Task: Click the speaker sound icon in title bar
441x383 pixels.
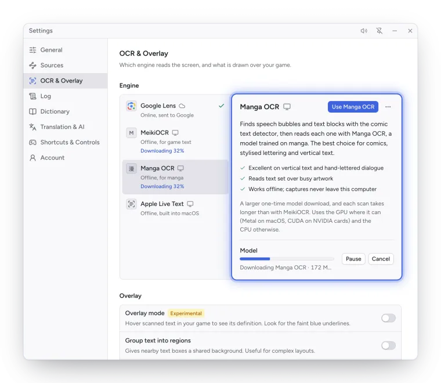Action: click(x=364, y=31)
